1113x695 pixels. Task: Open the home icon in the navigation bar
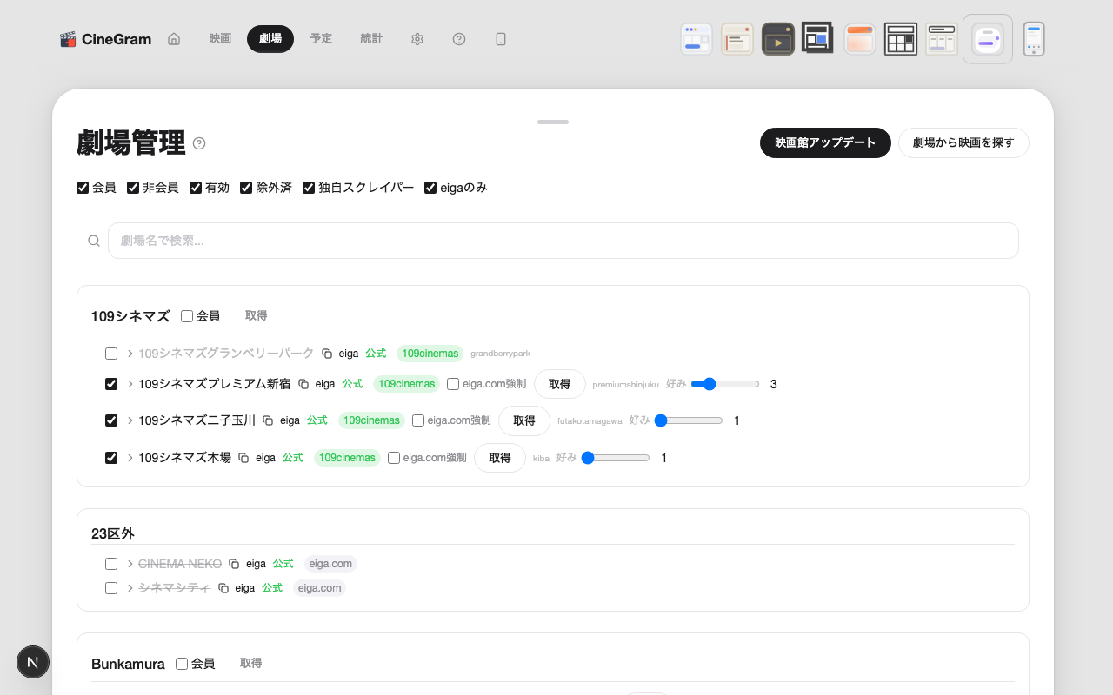click(x=174, y=38)
